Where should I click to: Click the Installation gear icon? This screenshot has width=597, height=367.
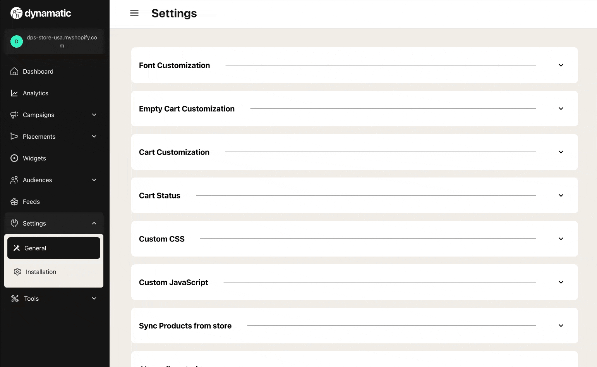click(x=17, y=272)
